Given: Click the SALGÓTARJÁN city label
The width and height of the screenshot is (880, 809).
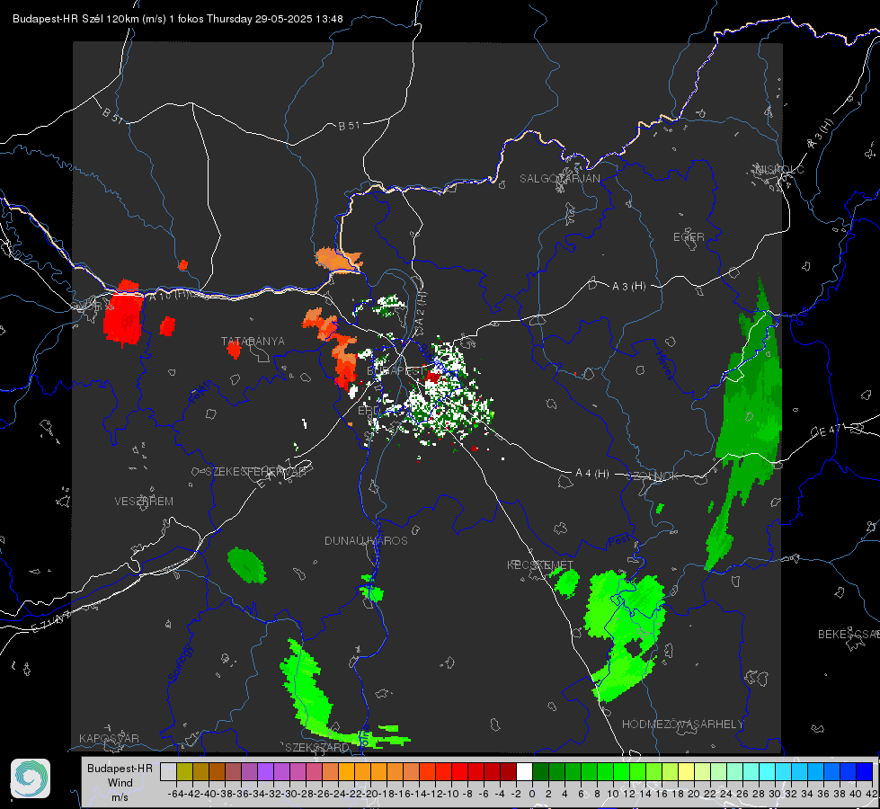Looking at the screenshot, I should coord(559,179).
